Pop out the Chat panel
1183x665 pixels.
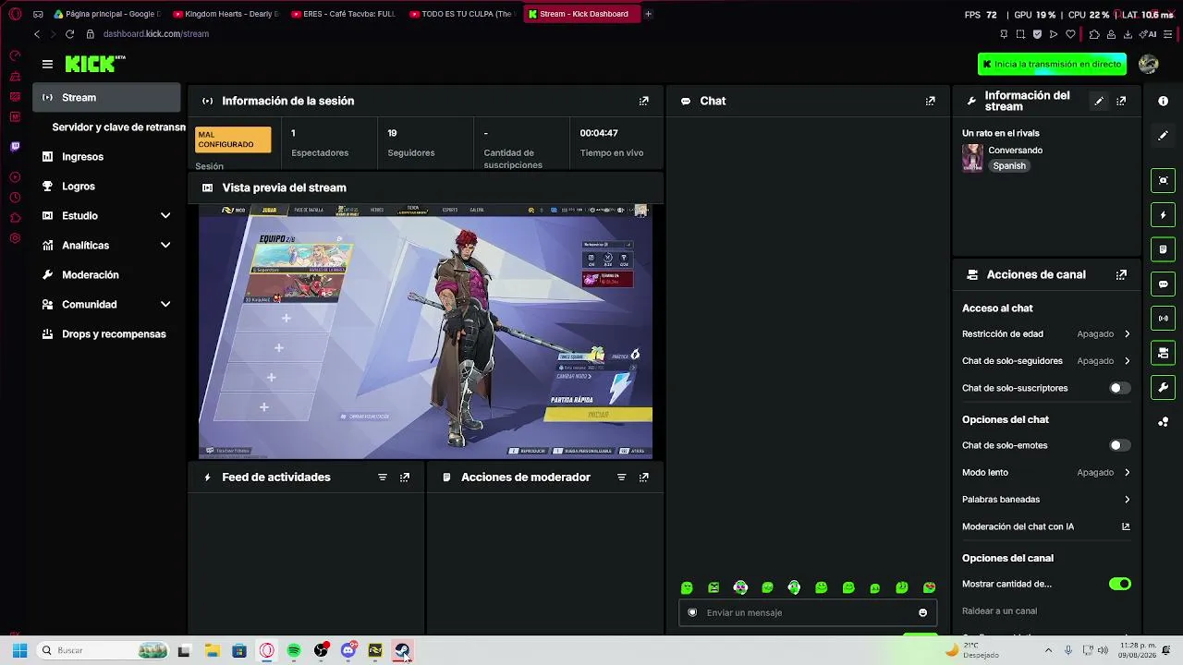point(931,101)
